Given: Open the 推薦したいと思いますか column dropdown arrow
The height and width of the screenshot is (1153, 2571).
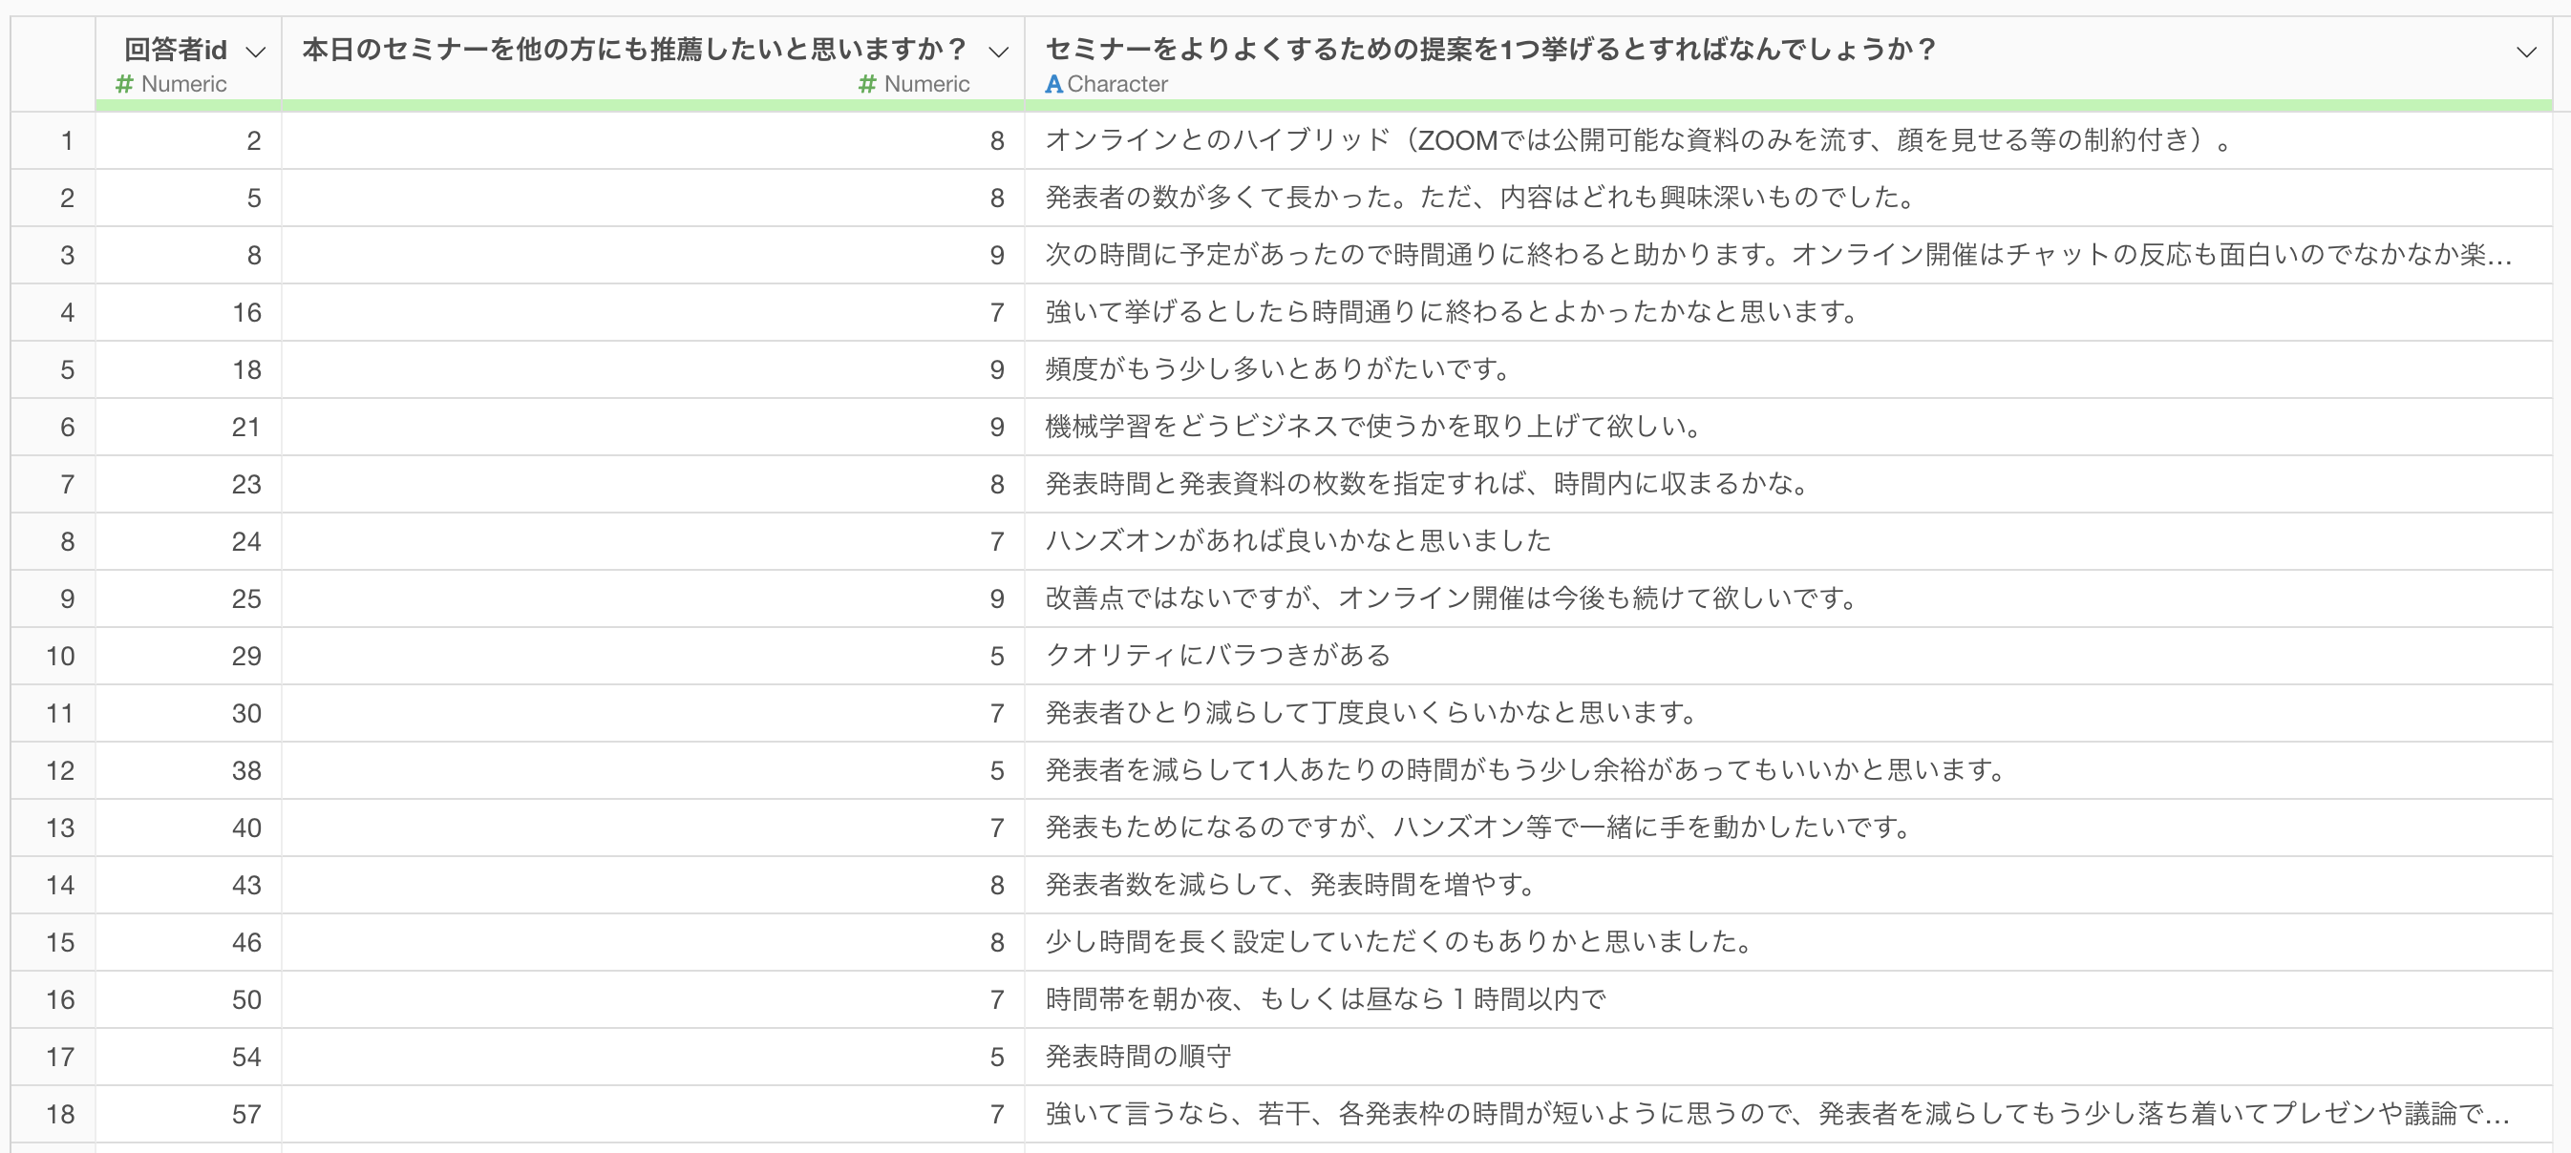Looking at the screenshot, I should tap(998, 52).
